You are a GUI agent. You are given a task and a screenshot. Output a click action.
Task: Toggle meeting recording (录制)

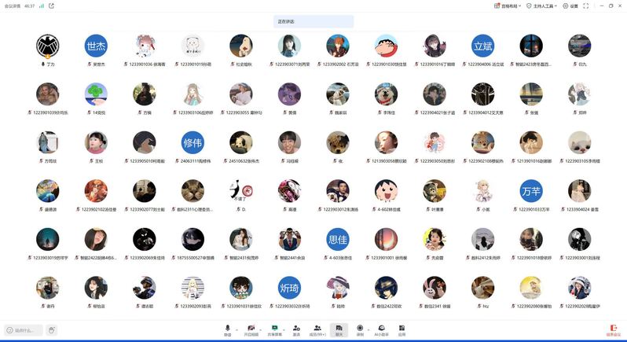pos(360,329)
